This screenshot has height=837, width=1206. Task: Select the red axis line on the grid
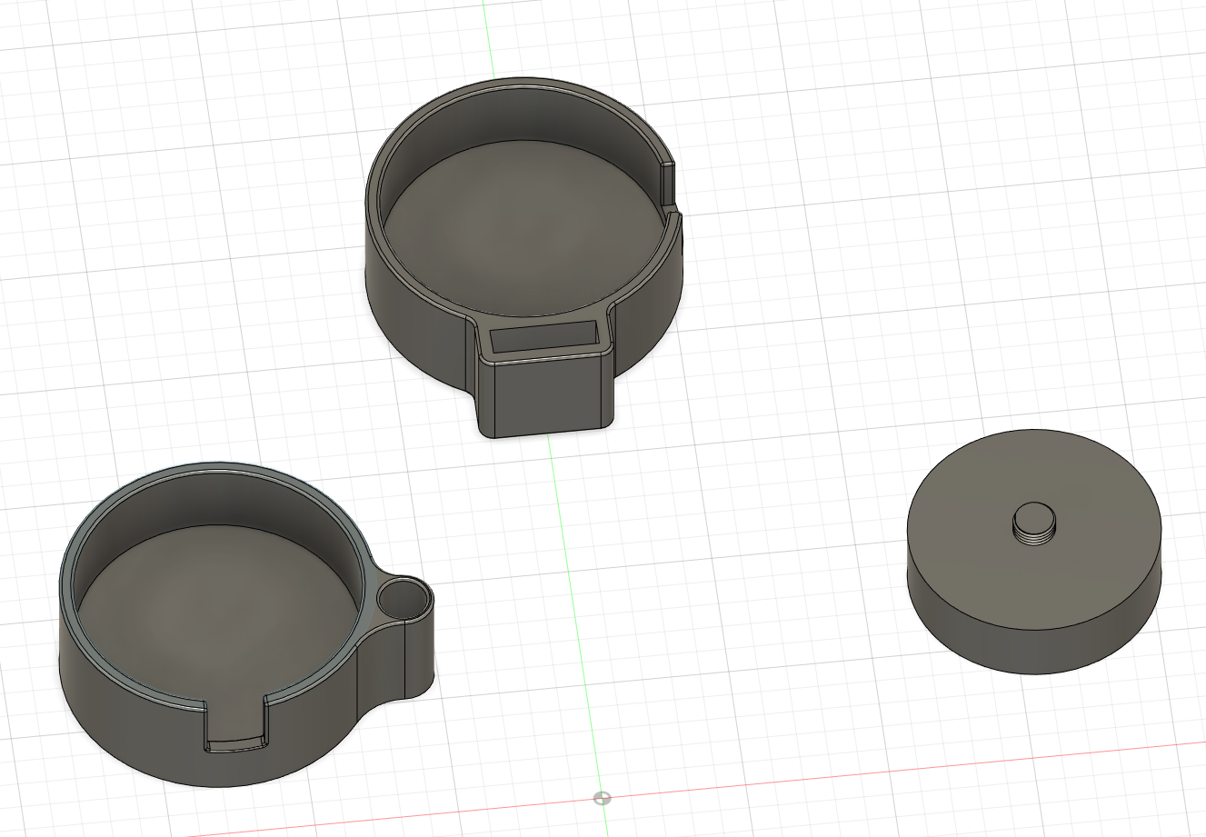[909, 770]
